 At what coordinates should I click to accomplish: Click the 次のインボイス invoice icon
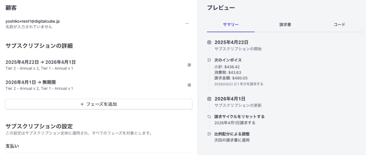[209, 60]
